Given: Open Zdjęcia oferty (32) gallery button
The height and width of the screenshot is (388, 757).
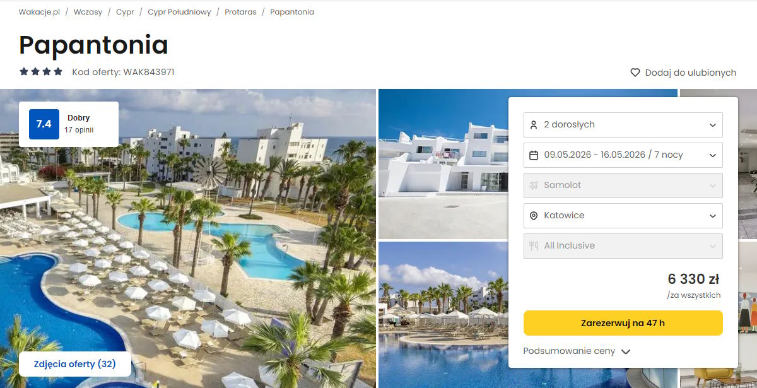Looking at the screenshot, I should coord(75,364).
